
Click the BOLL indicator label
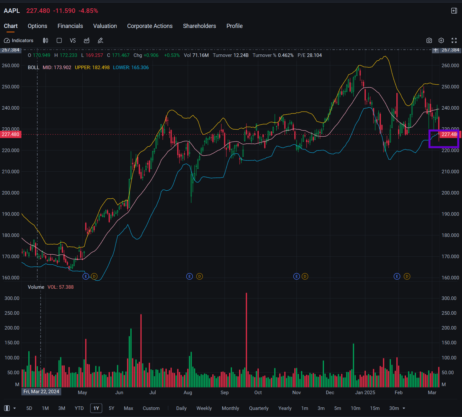(33, 68)
